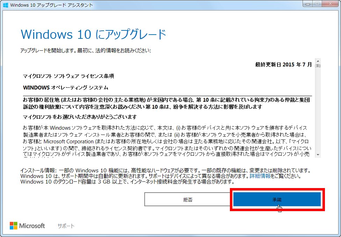
Task: Click the Microsoft logo
Action: pyautogui.click(x=27, y=226)
